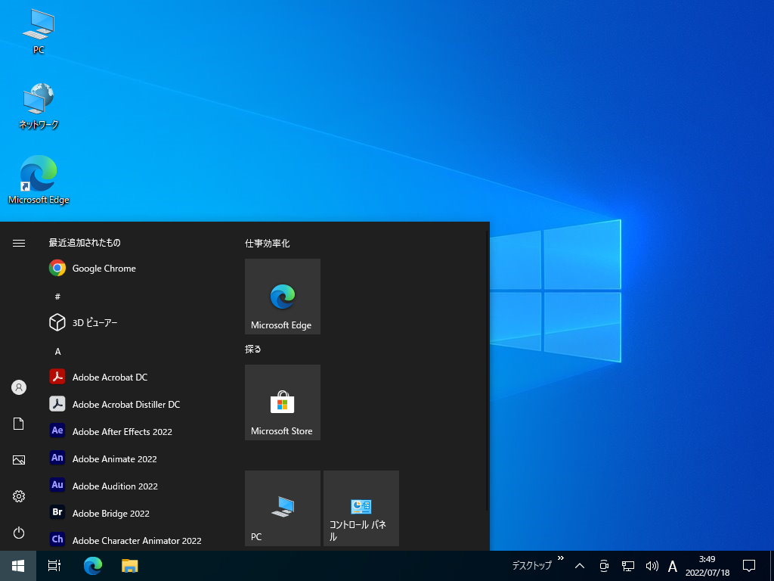Open Google Chrome from recently added list
The width and height of the screenshot is (774, 581).
(x=104, y=269)
